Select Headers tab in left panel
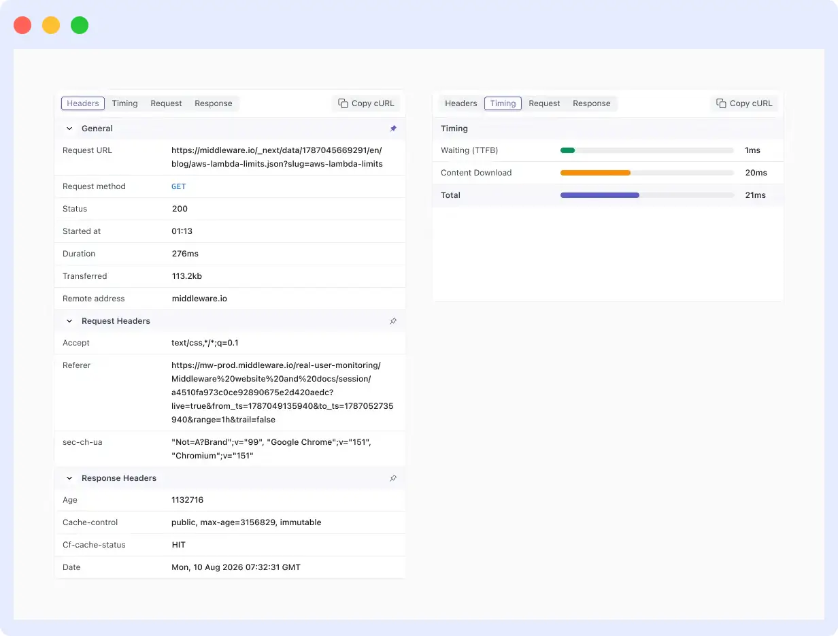838x636 pixels. click(83, 103)
